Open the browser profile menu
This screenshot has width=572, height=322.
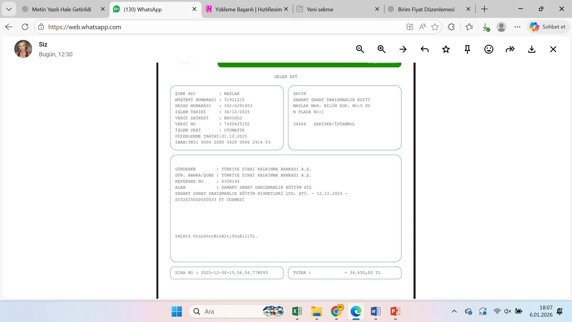pos(501,27)
